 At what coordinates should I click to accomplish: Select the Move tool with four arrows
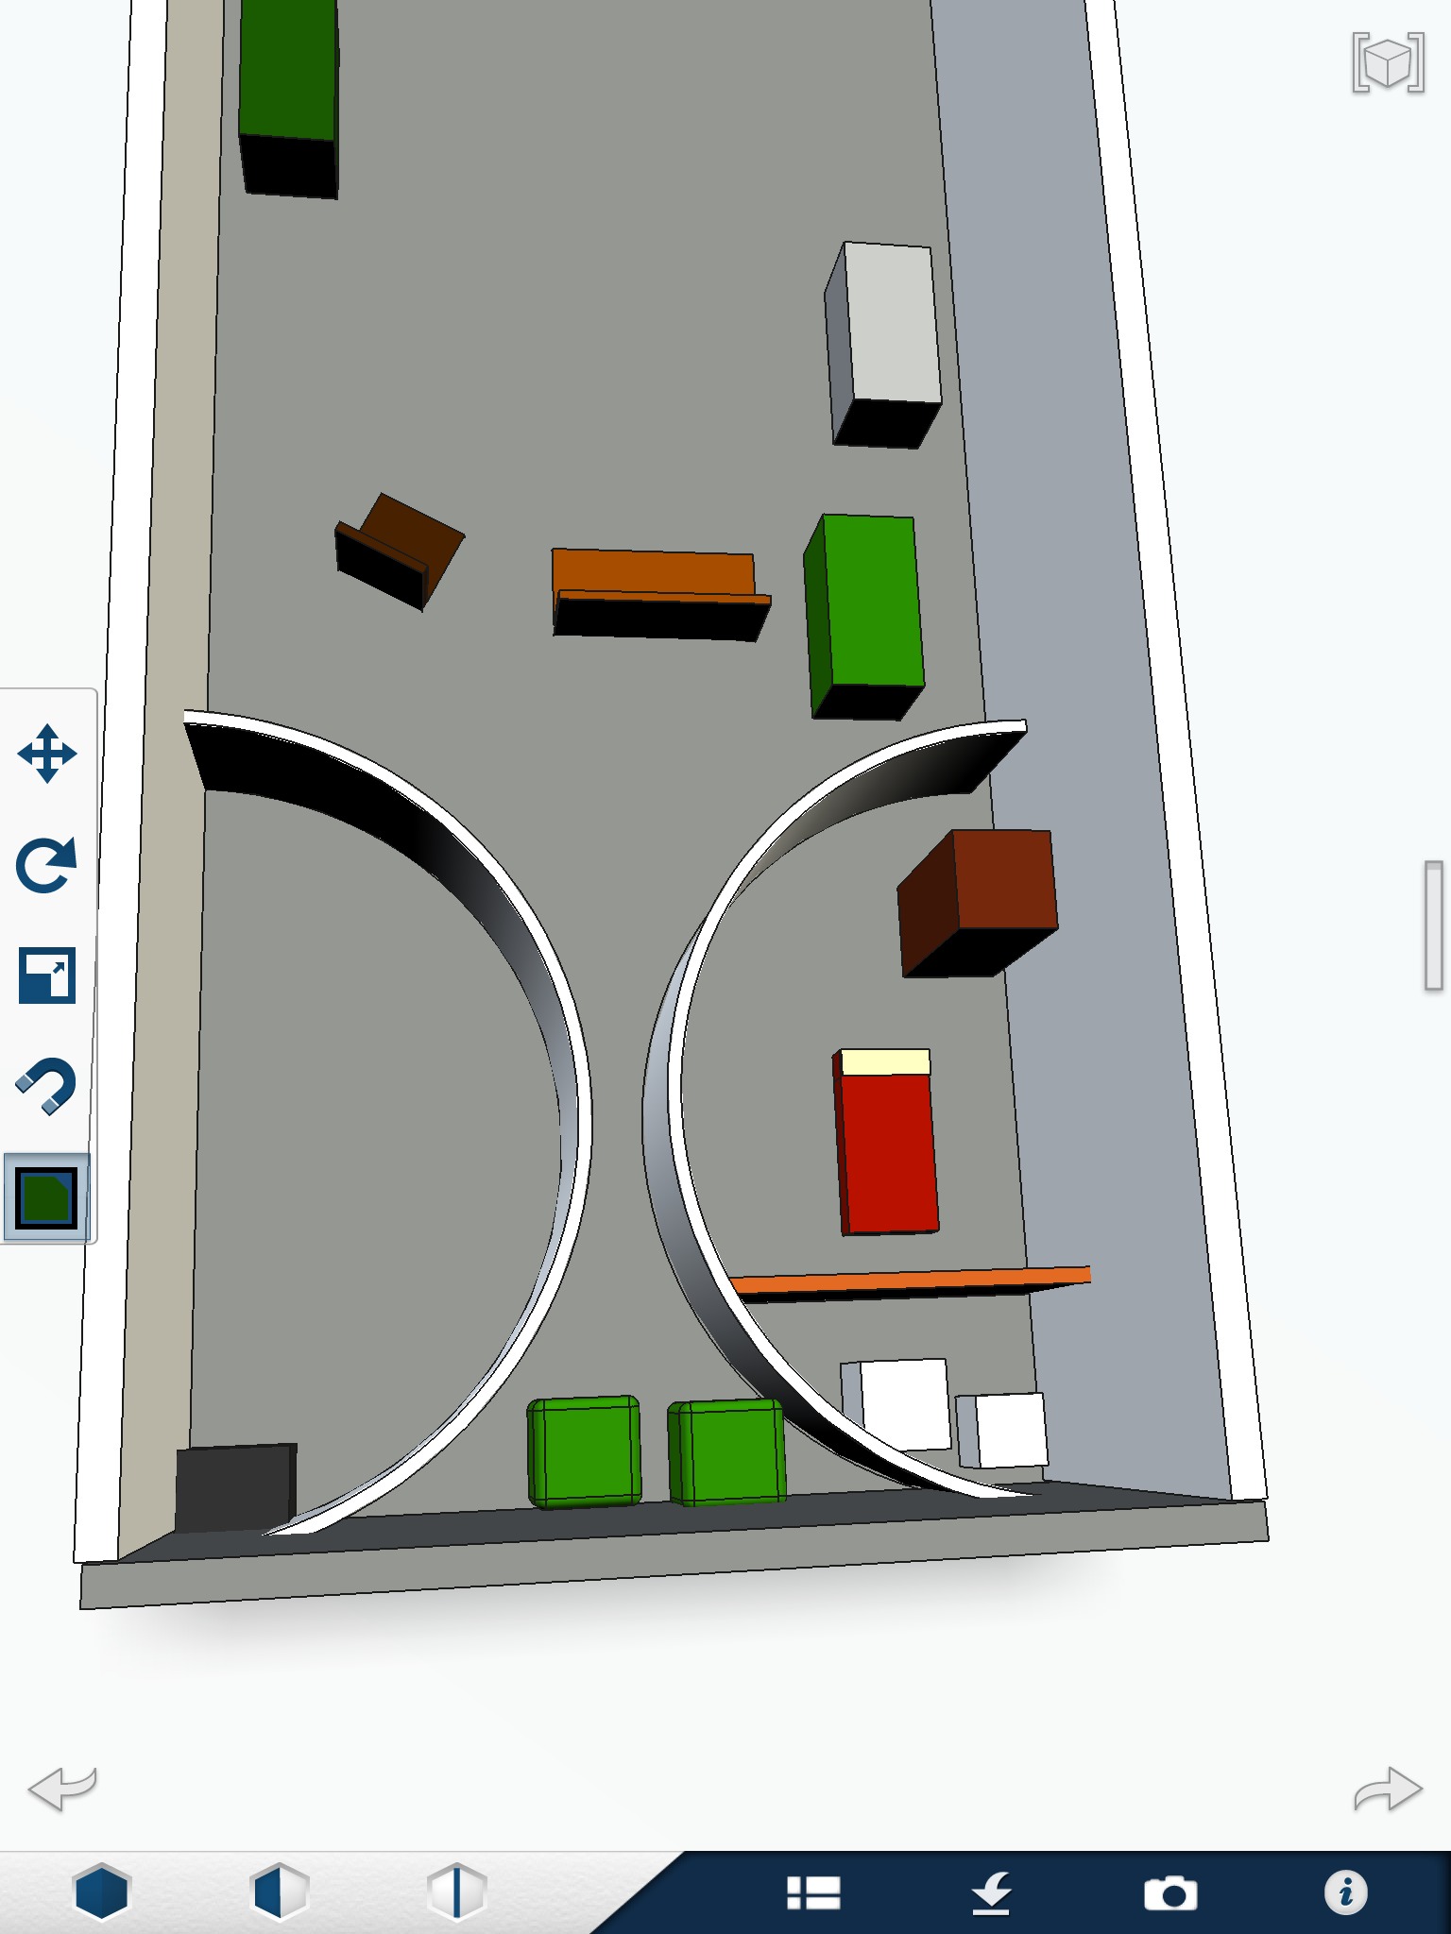[47, 754]
